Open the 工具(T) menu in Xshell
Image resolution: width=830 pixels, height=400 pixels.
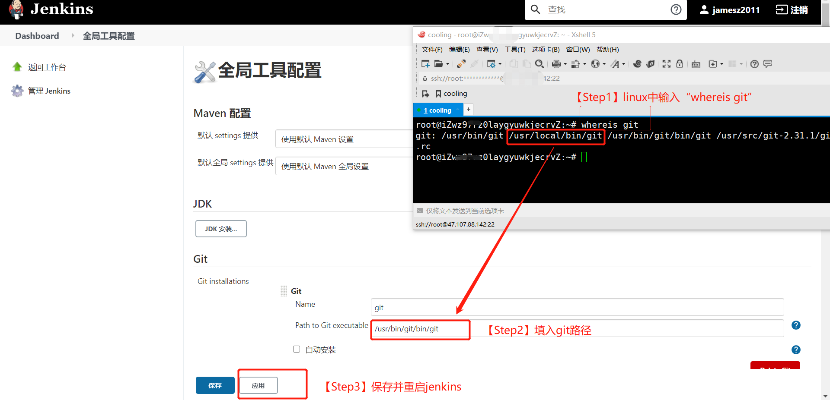(515, 50)
